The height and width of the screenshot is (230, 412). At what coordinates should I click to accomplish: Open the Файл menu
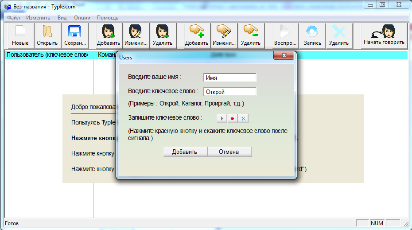click(13, 18)
